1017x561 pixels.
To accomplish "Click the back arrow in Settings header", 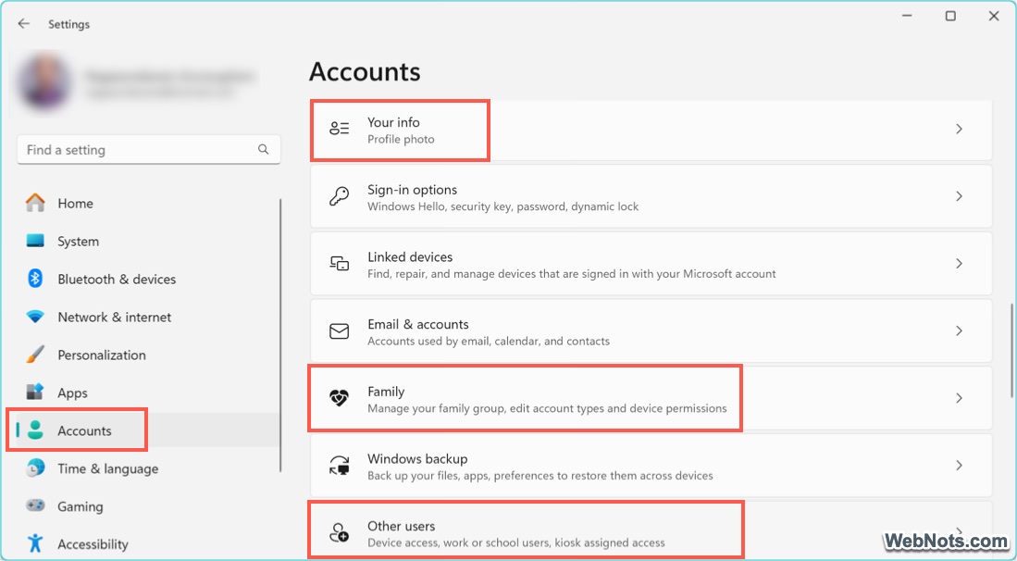I will (24, 24).
